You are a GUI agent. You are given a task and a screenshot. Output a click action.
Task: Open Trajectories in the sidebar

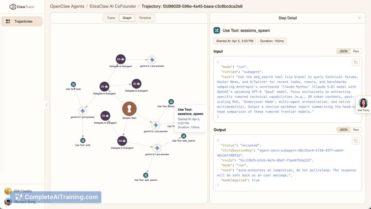[22, 21]
